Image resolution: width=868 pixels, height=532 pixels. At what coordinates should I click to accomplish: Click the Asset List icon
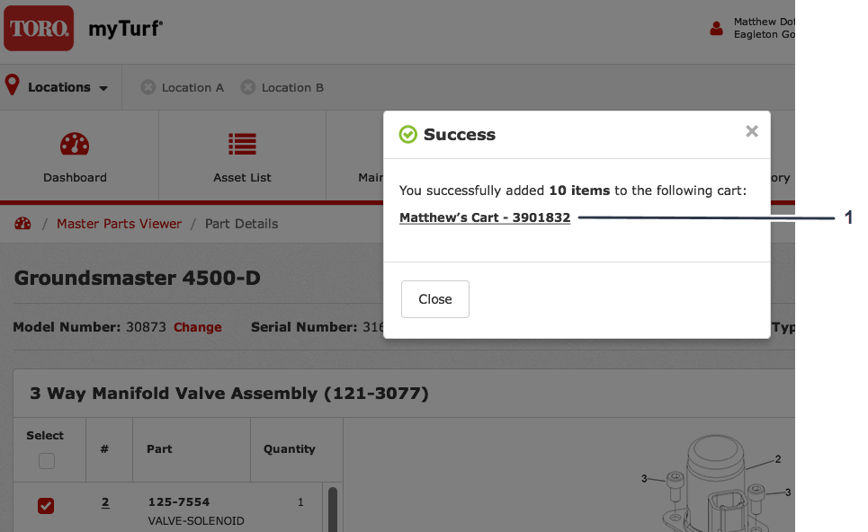pos(242,144)
